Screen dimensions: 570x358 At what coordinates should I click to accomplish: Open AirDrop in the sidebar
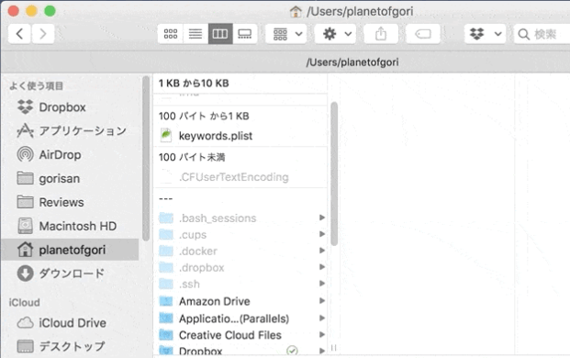pos(70,155)
